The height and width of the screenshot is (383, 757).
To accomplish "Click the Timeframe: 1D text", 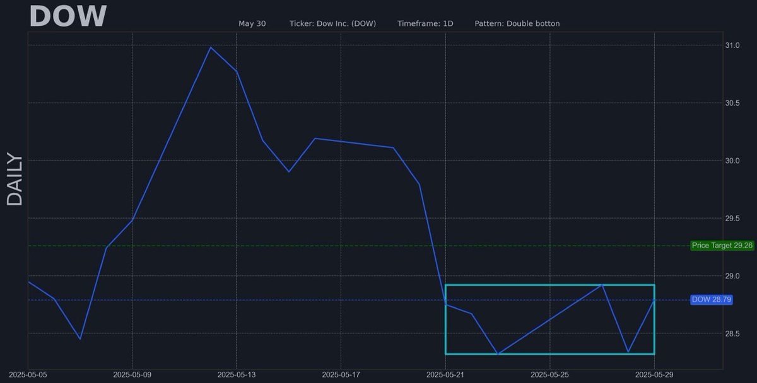I will point(425,23).
